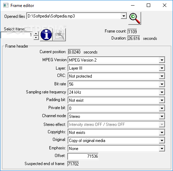Expand the Private bit dropdown
The height and width of the screenshot is (171, 173).
click(162, 108)
